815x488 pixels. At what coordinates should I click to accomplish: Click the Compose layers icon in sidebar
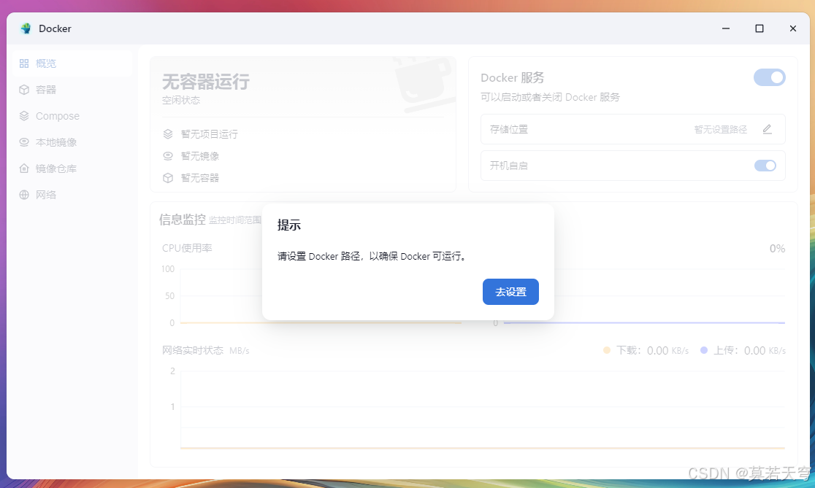pyautogui.click(x=24, y=116)
